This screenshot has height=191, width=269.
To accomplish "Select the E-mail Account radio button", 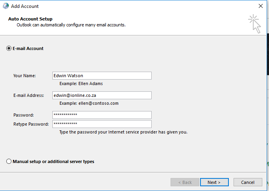I will click(x=9, y=48).
